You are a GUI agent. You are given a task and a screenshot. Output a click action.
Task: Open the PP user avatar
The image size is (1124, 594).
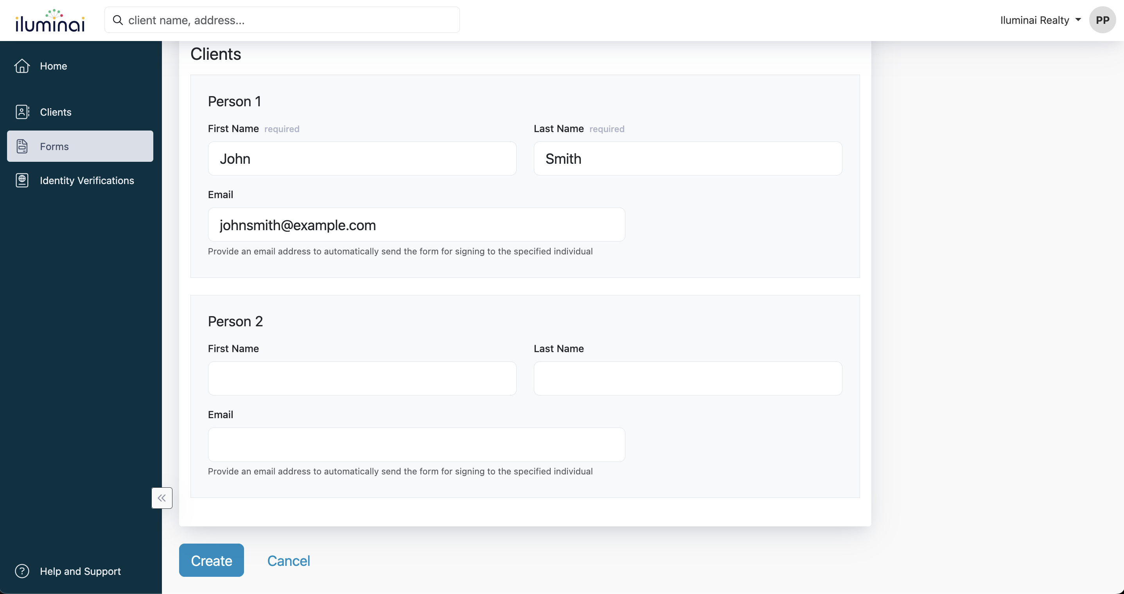pyautogui.click(x=1102, y=20)
